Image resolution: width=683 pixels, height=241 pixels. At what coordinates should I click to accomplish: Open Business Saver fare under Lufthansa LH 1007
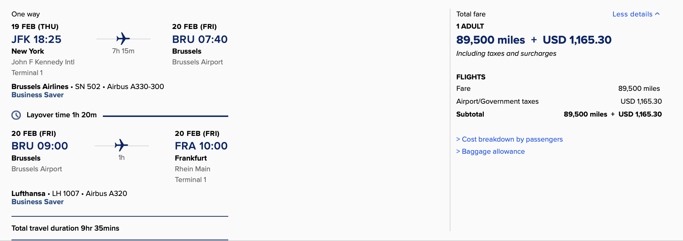click(x=38, y=202)
